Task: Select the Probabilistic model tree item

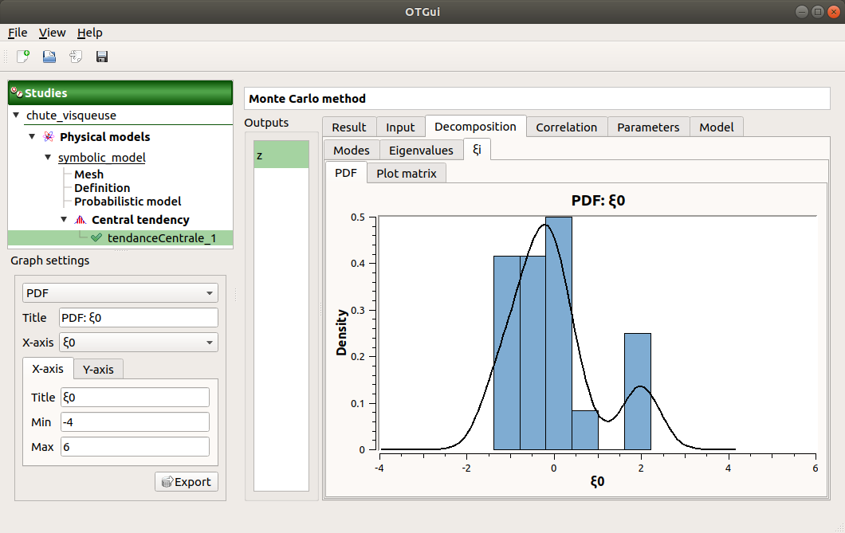Action: pyautogui.click(x=128, y=202)
